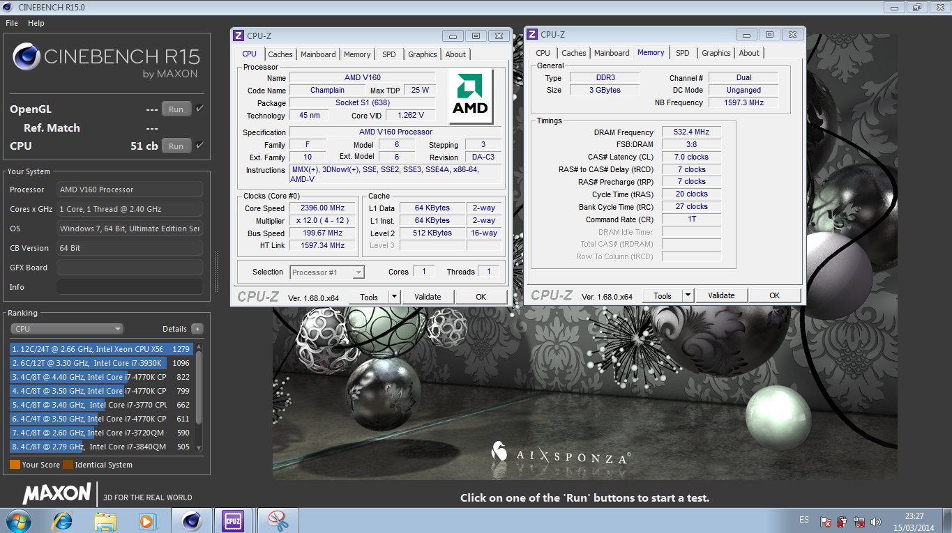Open the volume speaker tray icon
Screen dimensions: 952x533
[x=877, y=521]
